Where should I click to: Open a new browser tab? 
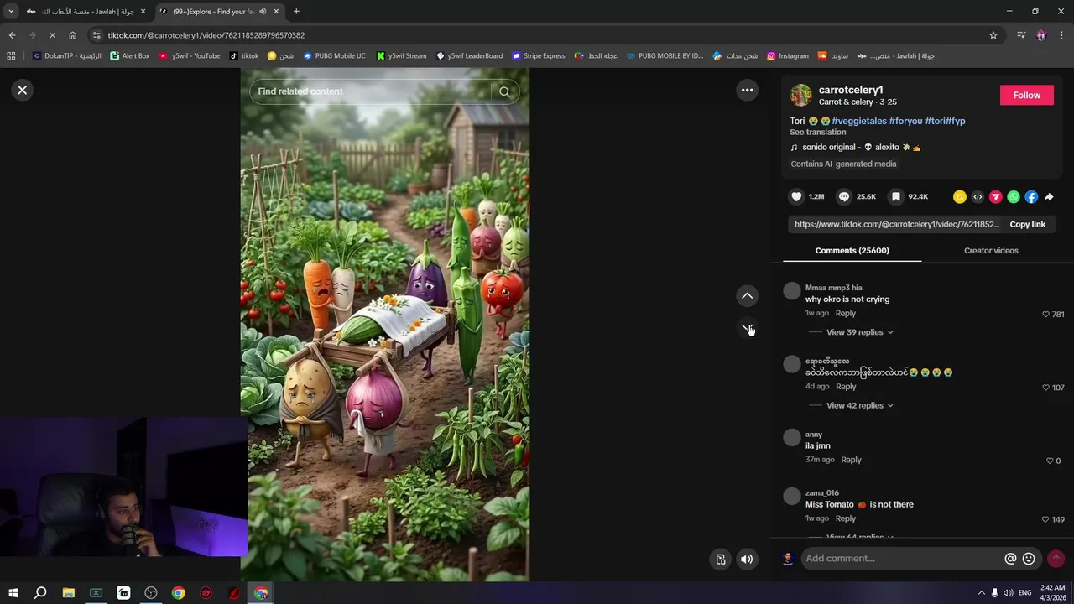(296, 12)
